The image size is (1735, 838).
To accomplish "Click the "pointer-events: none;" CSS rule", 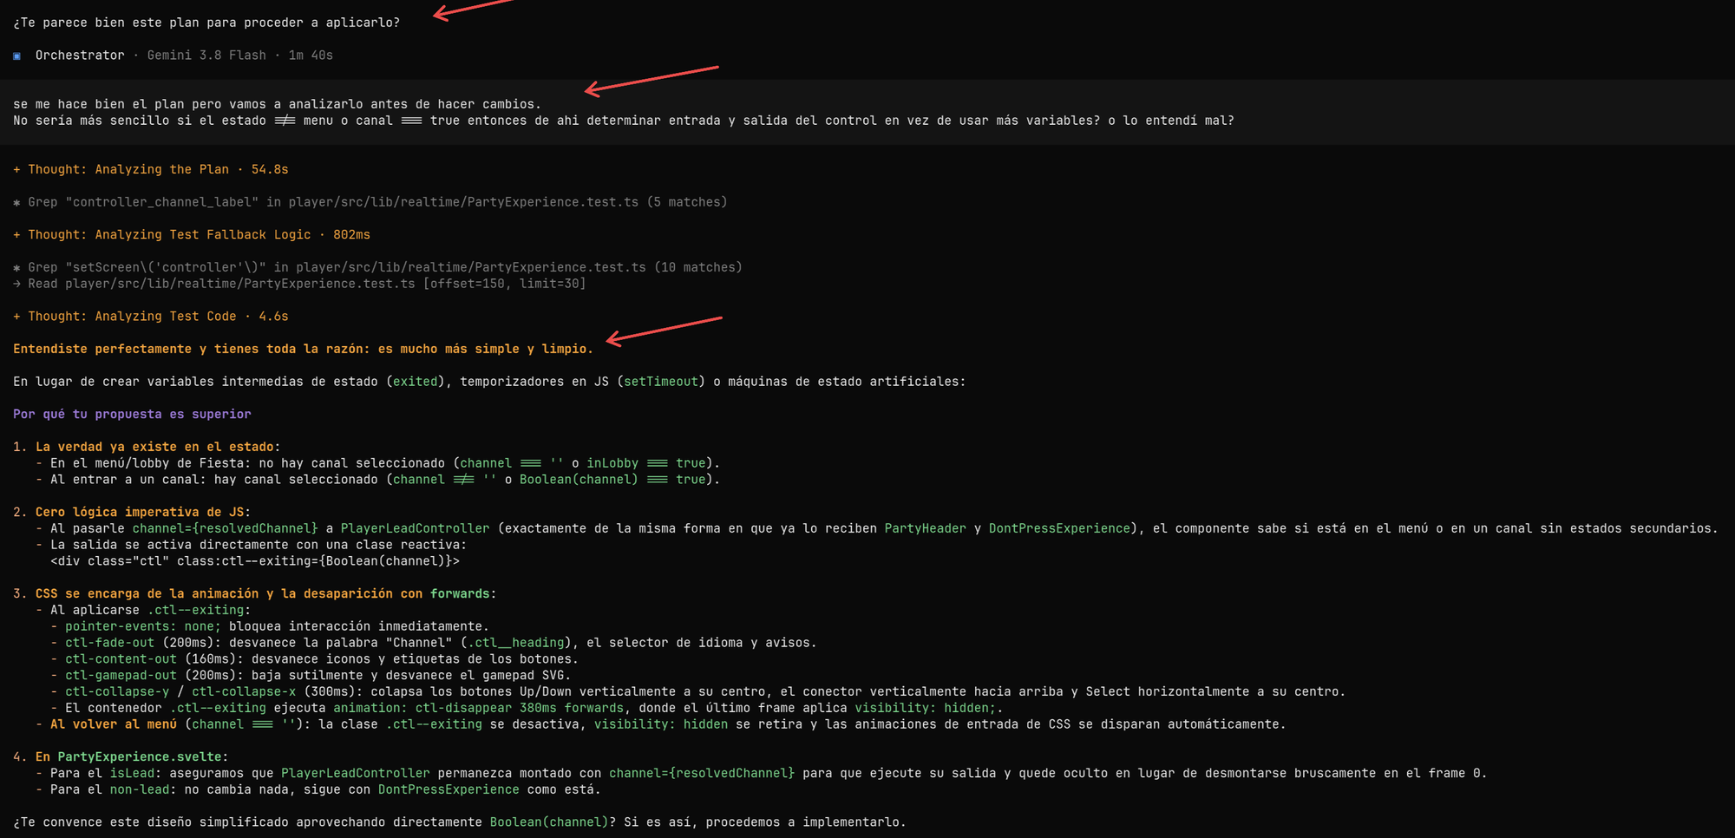I will tap(143, 626).
